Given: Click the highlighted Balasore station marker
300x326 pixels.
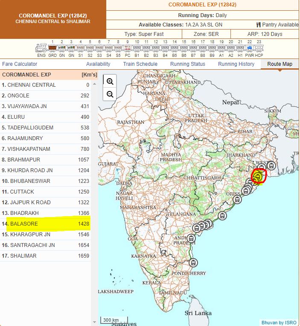Looking at the screenshot, I should point(257,176).
